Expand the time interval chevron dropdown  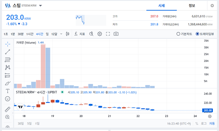pos(61,34)
